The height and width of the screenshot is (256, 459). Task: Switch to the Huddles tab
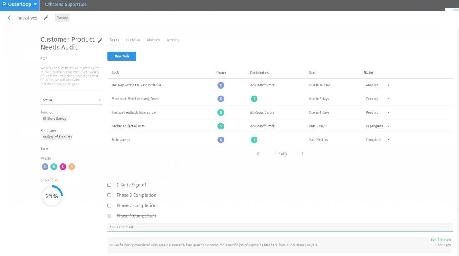point(133,40)
